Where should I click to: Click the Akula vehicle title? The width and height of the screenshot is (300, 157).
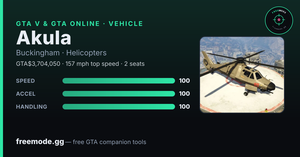44,38
